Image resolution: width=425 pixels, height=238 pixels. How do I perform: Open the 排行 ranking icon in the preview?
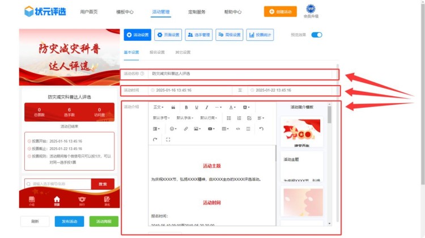coord(82,201)
